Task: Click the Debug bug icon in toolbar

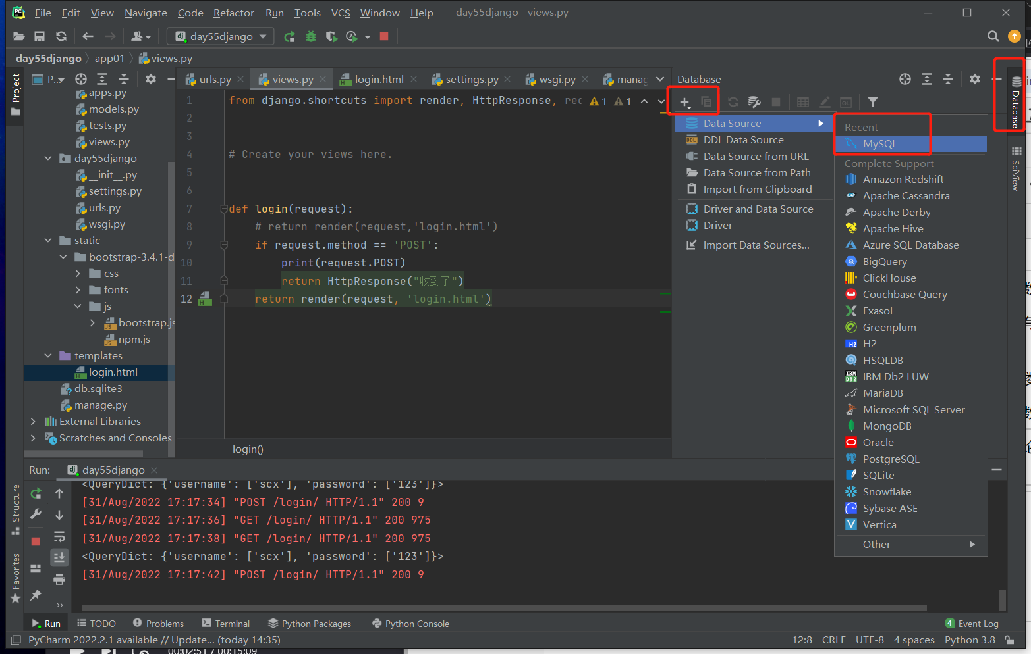Action: (311, 37)
